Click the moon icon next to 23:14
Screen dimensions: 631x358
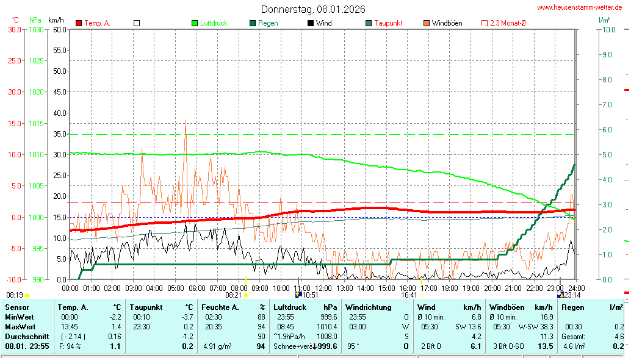(x=561, y=295)
